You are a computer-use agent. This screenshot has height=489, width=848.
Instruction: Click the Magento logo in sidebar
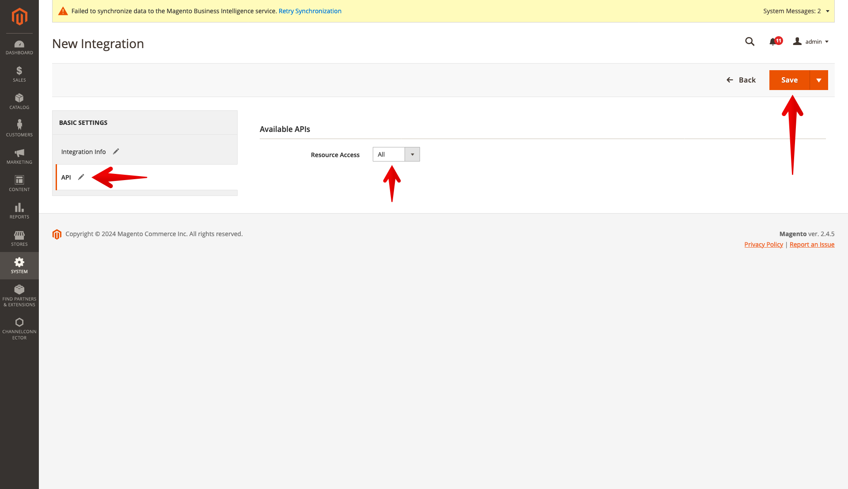click(x=19, y=17)
